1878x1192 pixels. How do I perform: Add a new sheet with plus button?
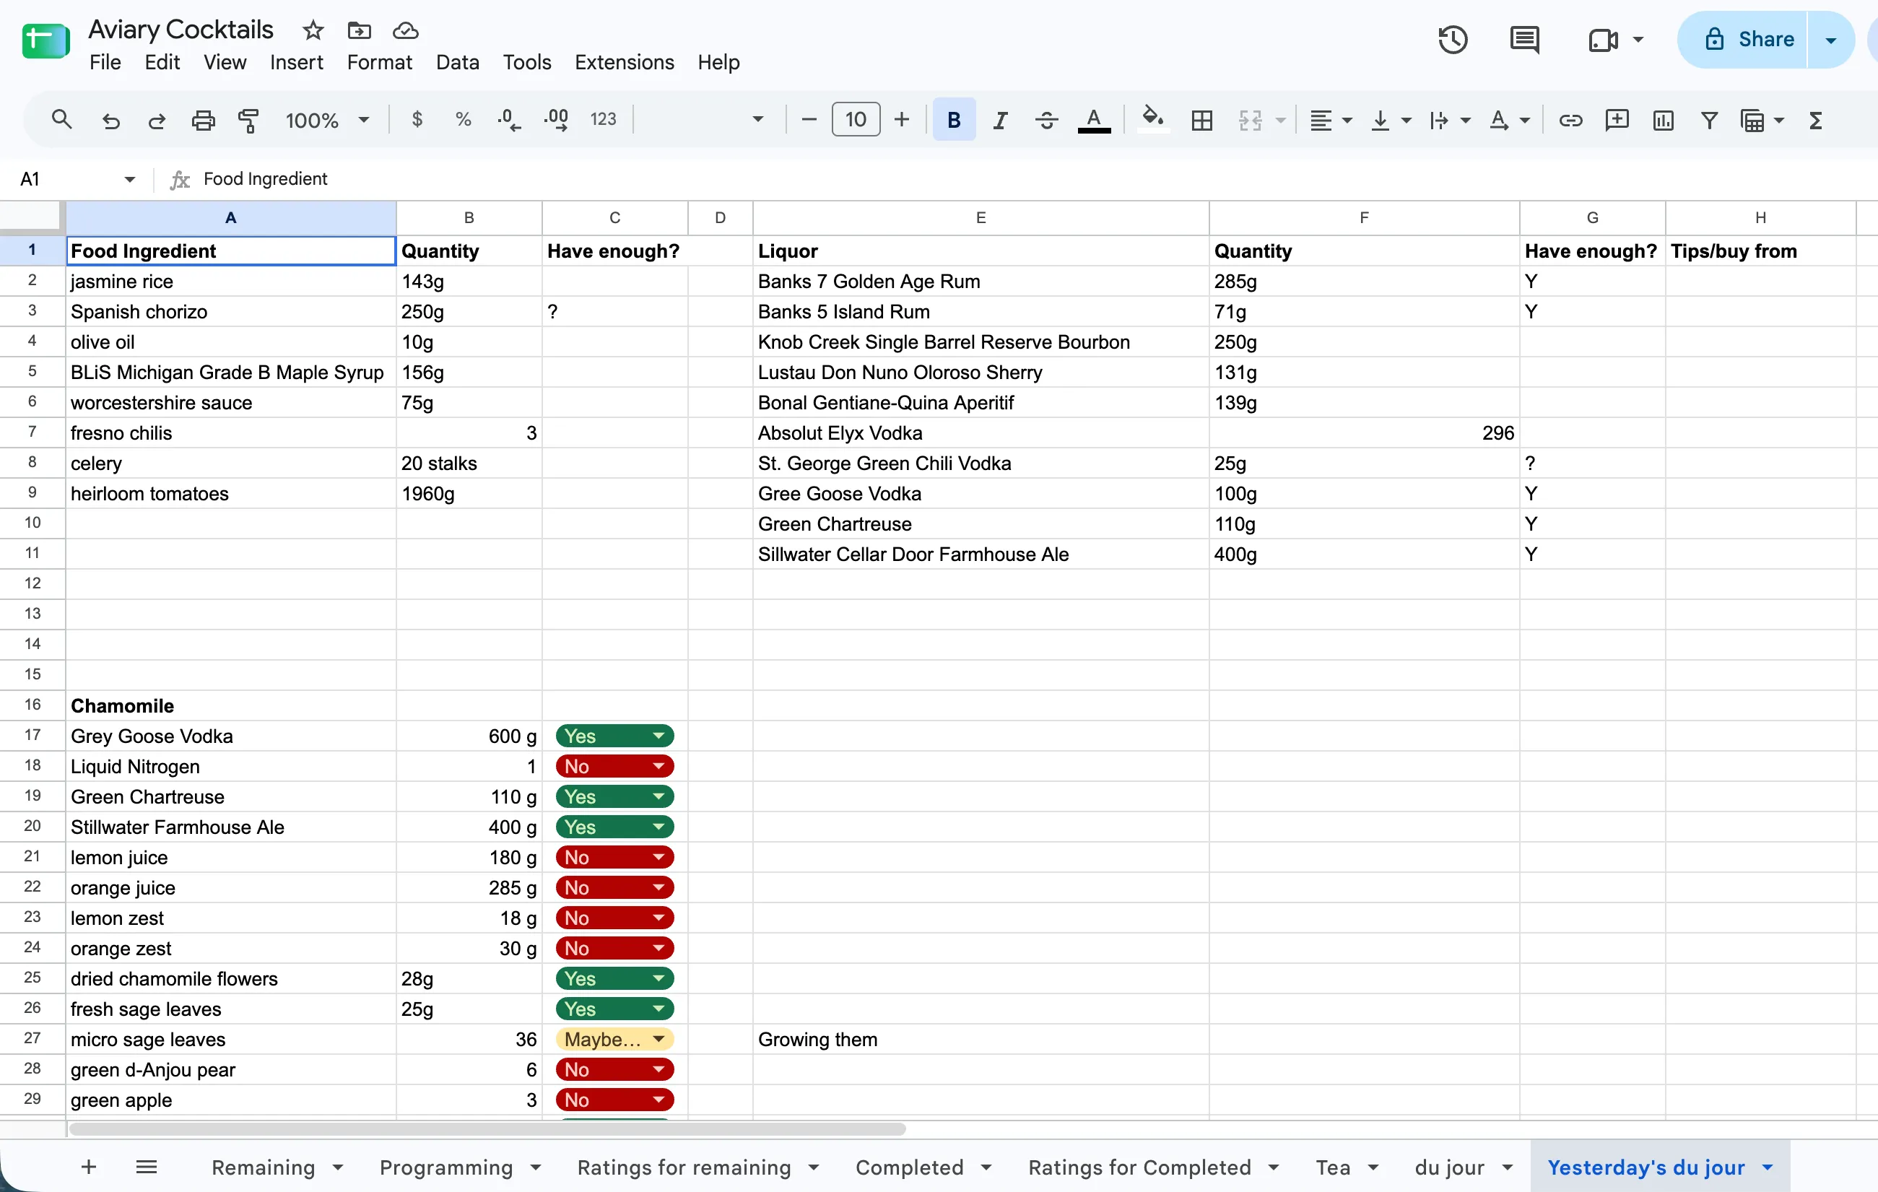[88, 1167]
